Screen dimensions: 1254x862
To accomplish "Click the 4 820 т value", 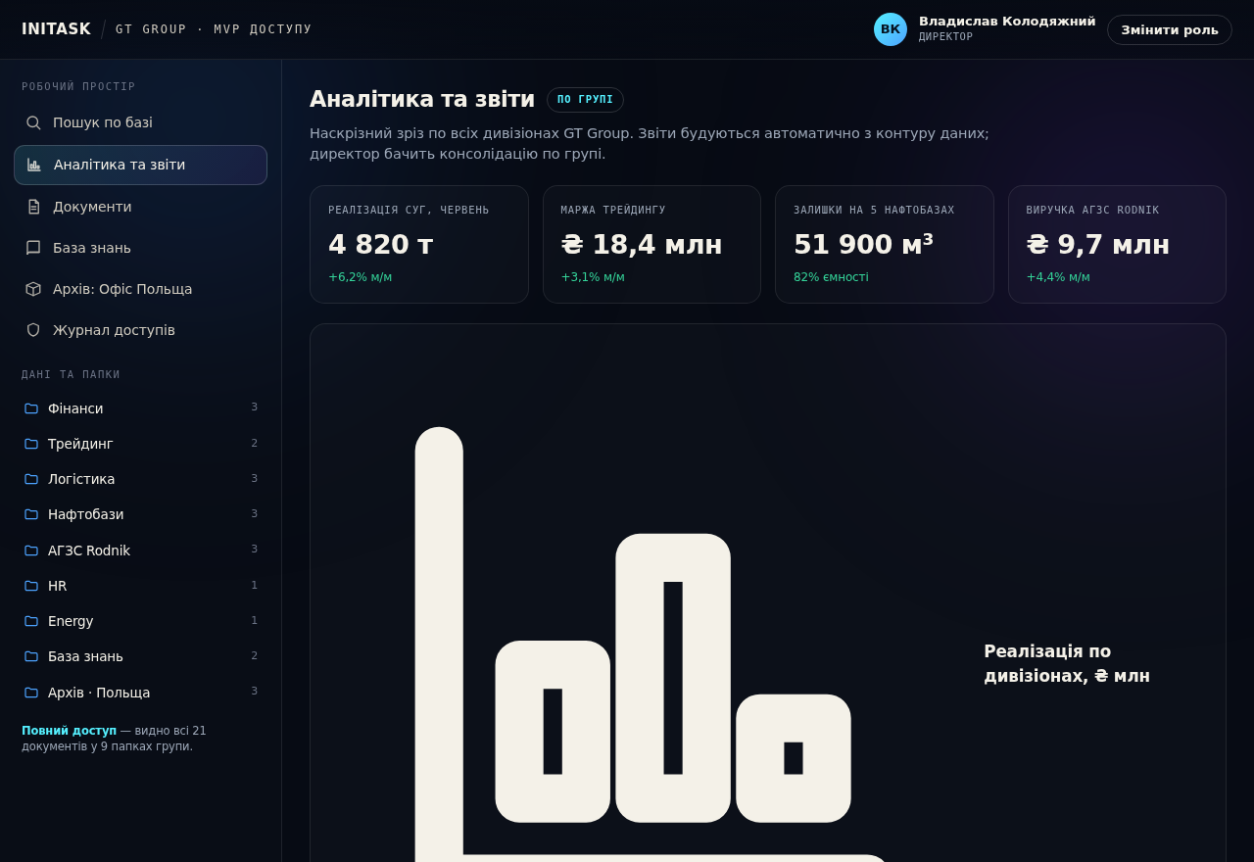I will coord(380,244).
